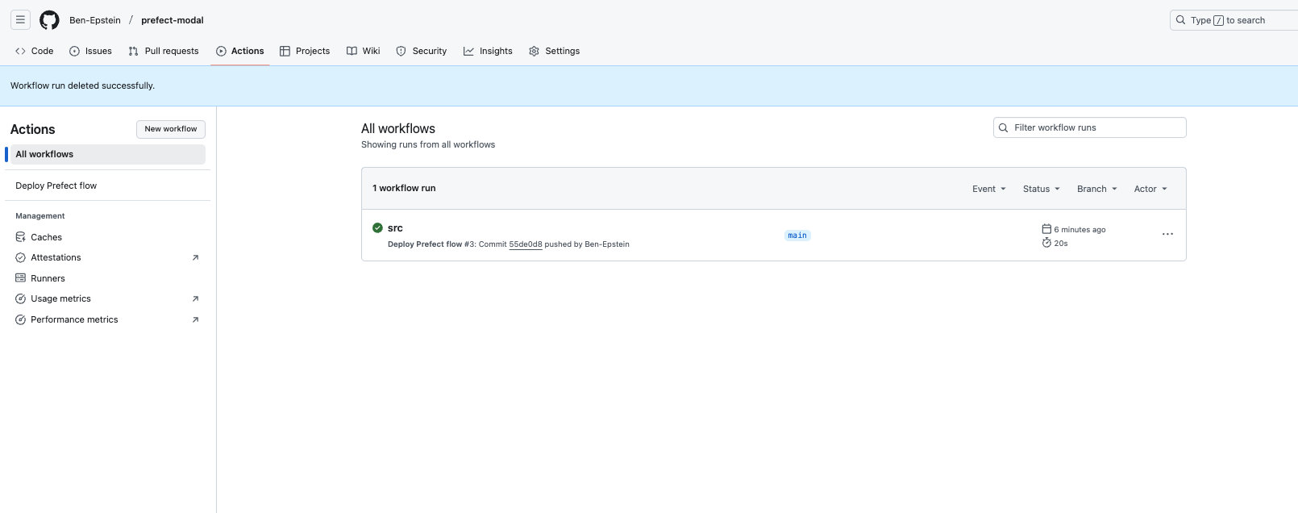Viewport: 1298px width, 513px height.
Task: Click the Issues tab circle icon
Action: pyautogui.click(x=74, y=51)
